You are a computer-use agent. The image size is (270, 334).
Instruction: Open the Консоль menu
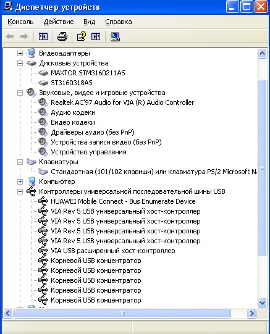click(20, 22)
